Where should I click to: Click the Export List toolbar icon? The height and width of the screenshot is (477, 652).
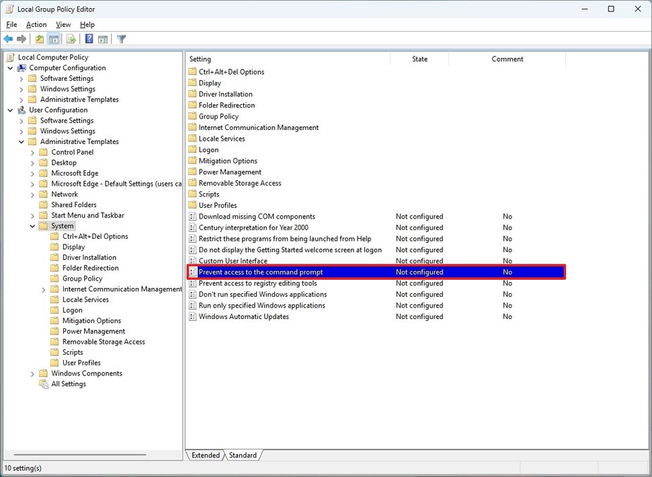(70, 38)
